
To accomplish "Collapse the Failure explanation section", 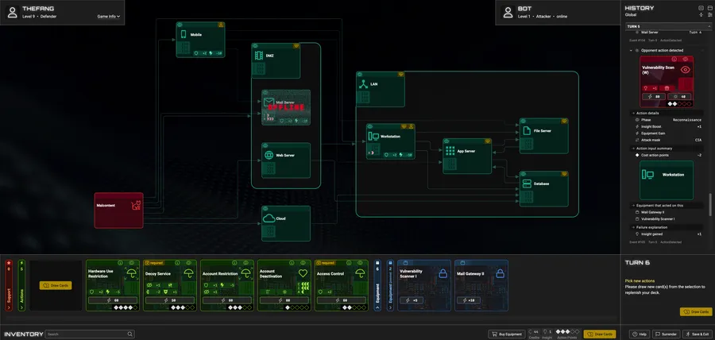I will click(633, 227).
